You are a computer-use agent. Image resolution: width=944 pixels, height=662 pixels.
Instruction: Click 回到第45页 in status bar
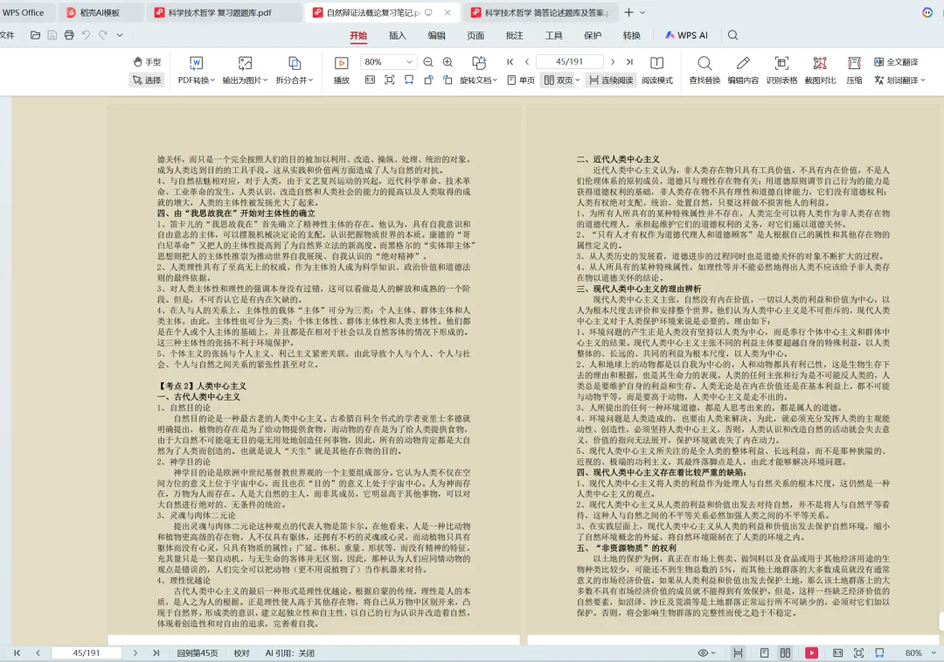198,653
